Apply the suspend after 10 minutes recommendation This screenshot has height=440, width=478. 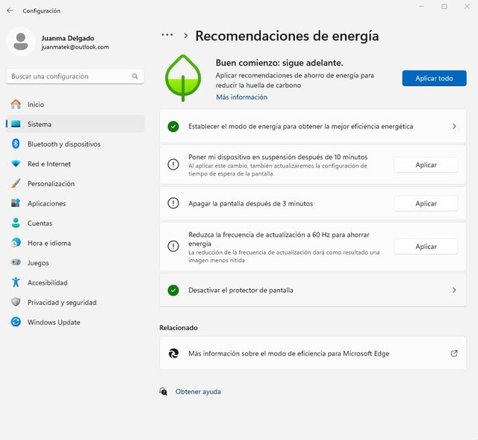point(426,164)
